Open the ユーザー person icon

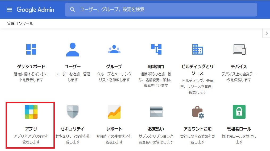(73, 50)
